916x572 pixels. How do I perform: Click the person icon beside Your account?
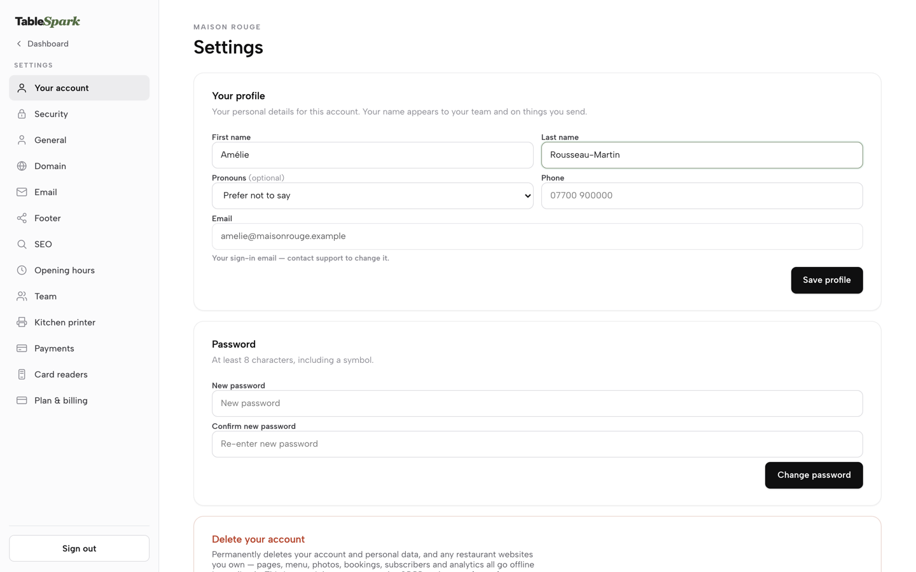pyautogui.click(x=22, y=88)
